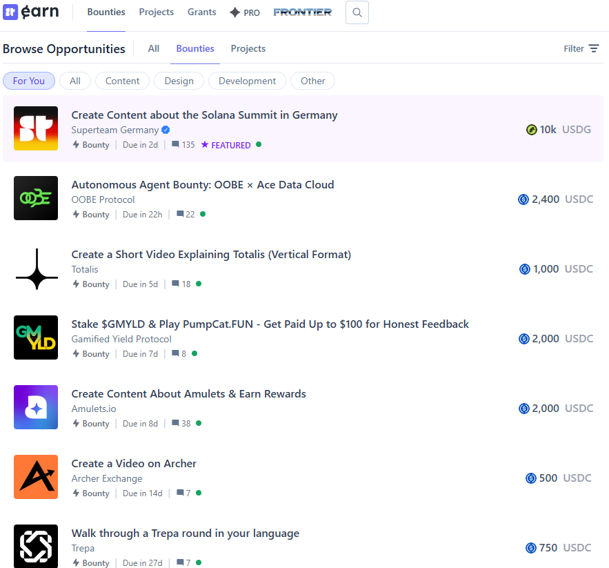Click the Due in 22h text

(x=143, y=214)
